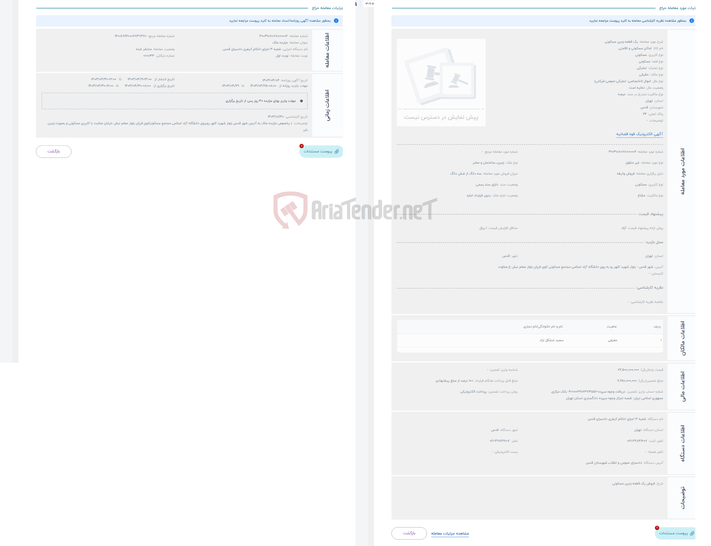
Task: Select بازگشت tab on right panel
Action: [409, 532]
